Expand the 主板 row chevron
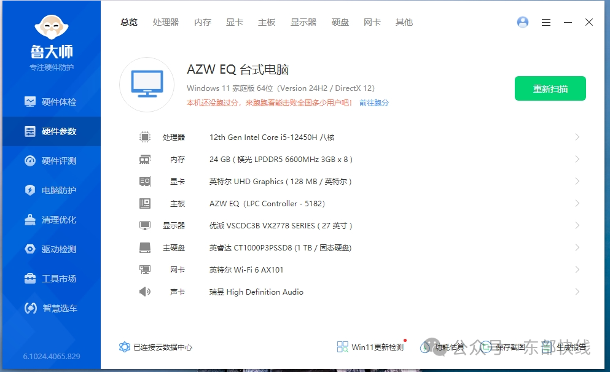Screen dimensions: 610x372 click(577, 203)
